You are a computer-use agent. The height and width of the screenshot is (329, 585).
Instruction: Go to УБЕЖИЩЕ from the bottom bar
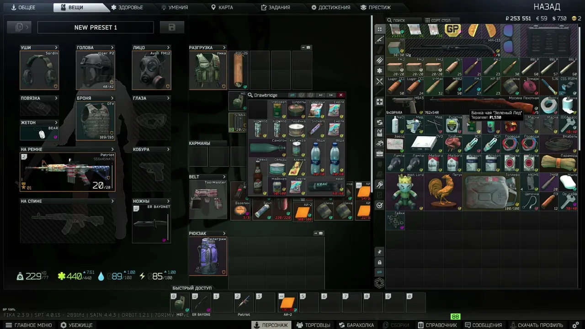pos(77,325)
